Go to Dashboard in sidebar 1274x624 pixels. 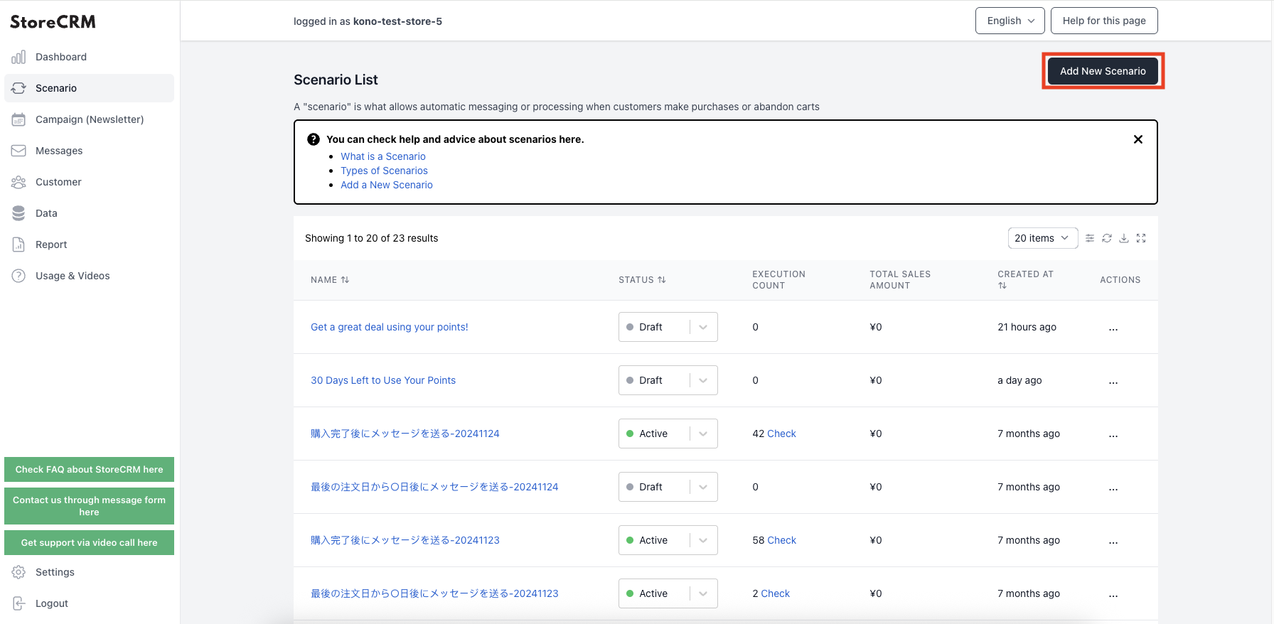(x=89, y=57)
